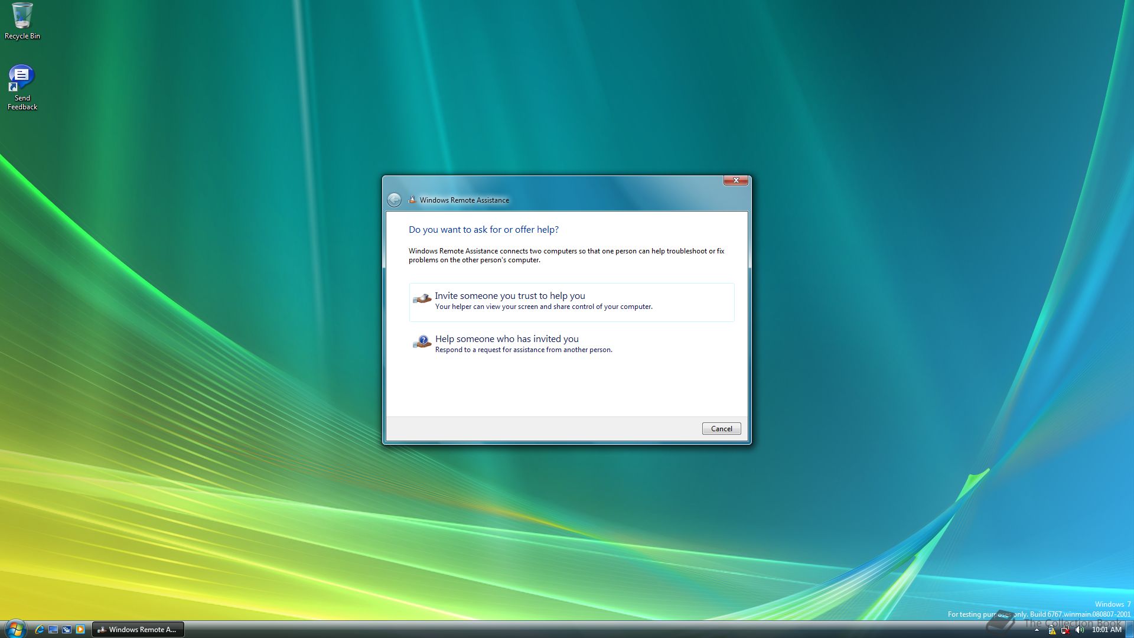Open Windows Media Player quick launch icon
The image size is (1134, 638).
click(80, 629)
